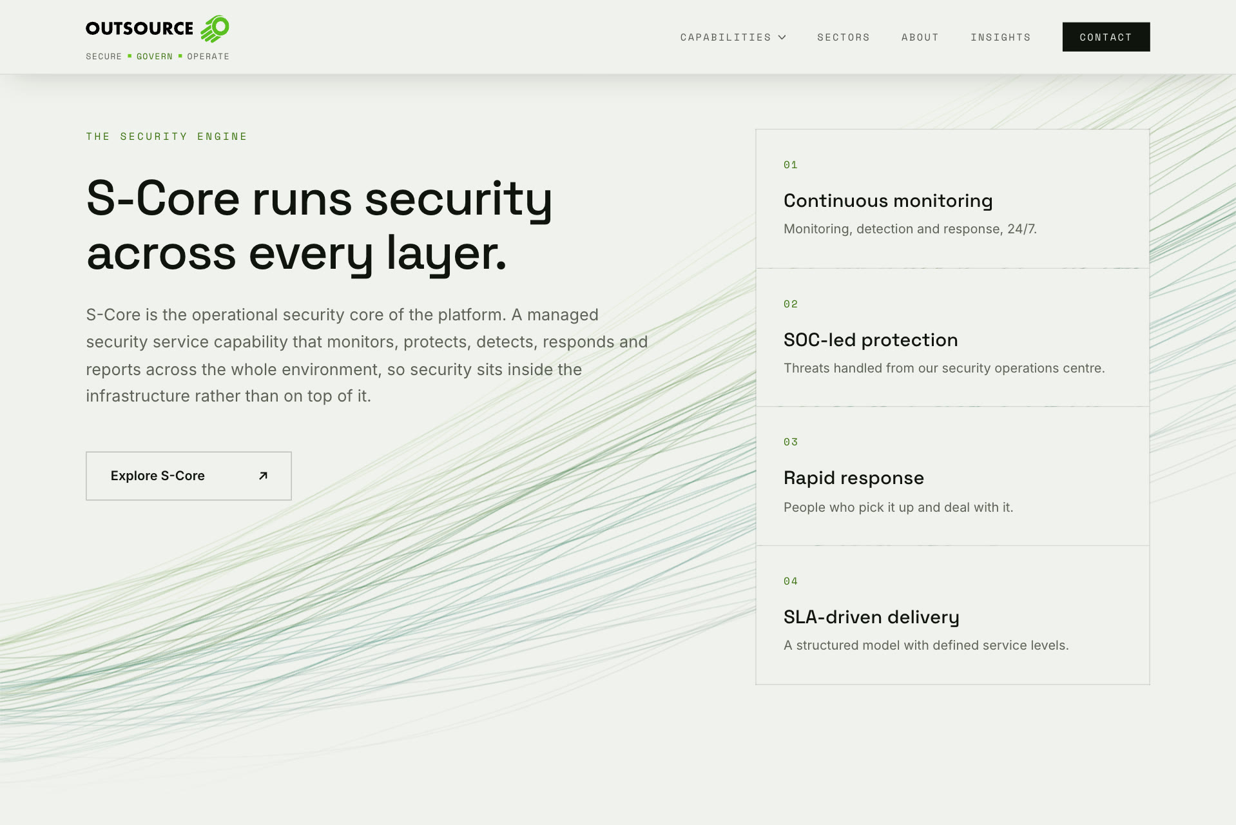Click 'People who pick it up and deal with it.'

898,507
